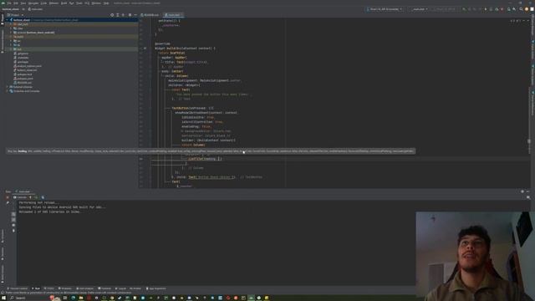Expand the android folder
The height and width of the screenshot is (301, 535).
coord(11,33)
